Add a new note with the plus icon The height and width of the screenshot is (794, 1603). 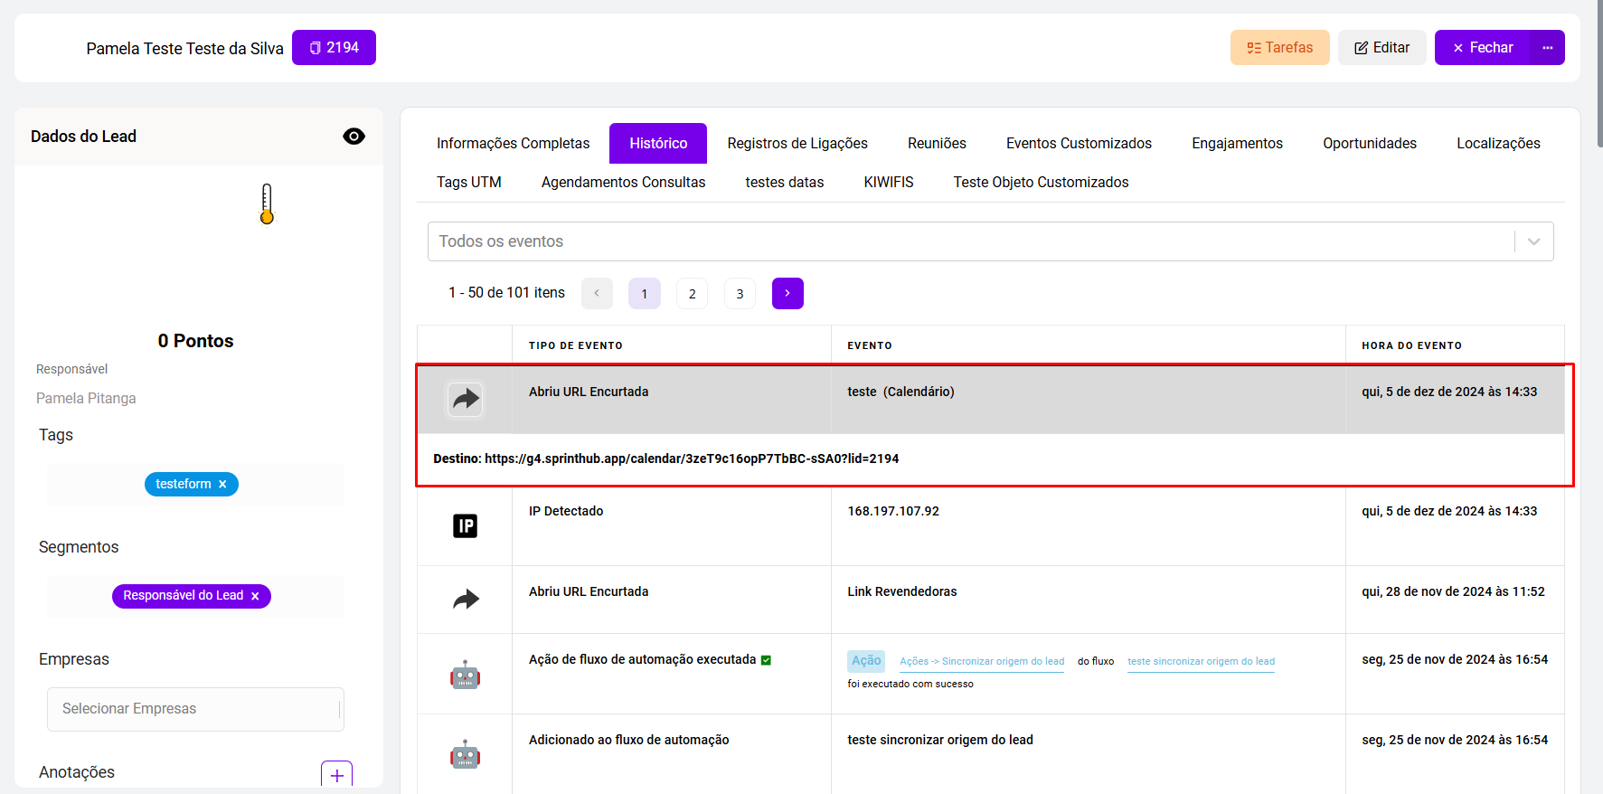click(x=336, y=775)
